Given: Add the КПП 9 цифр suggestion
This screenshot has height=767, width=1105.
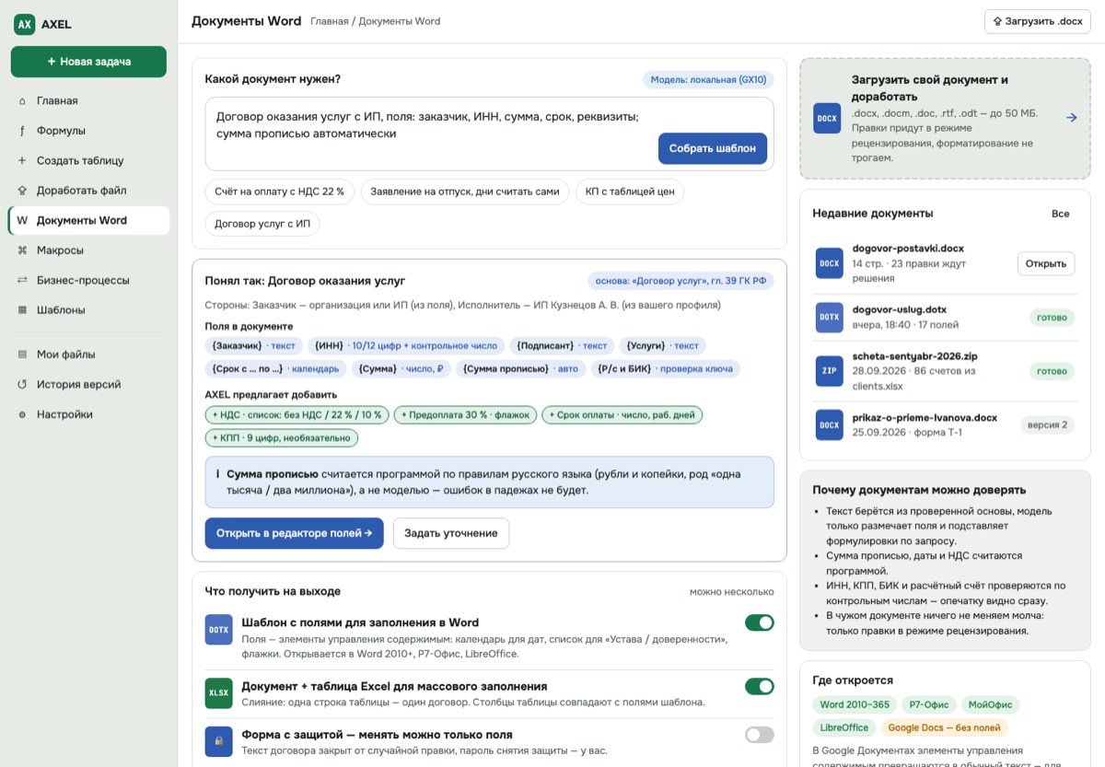Looking at the screenshot, I should tap(281, 437).
